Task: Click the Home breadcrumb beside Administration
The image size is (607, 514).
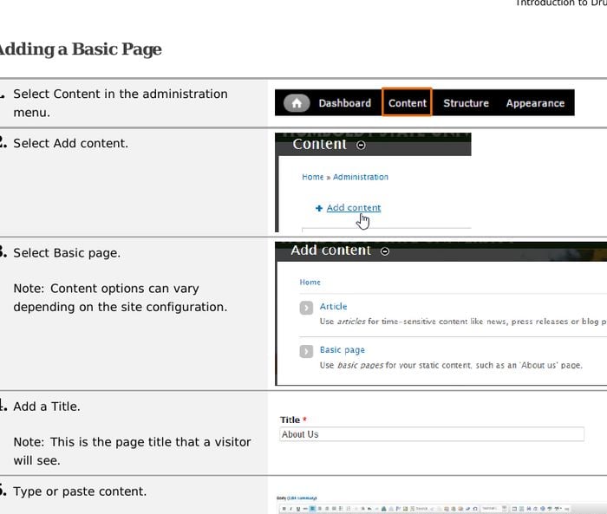Action: click(x=312, y=177)
